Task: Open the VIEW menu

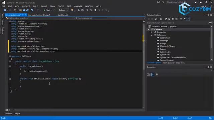Action: pos(17,6)
